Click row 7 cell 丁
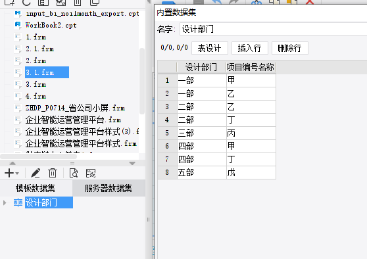The image size is (367, 259). tap(251, 159)
